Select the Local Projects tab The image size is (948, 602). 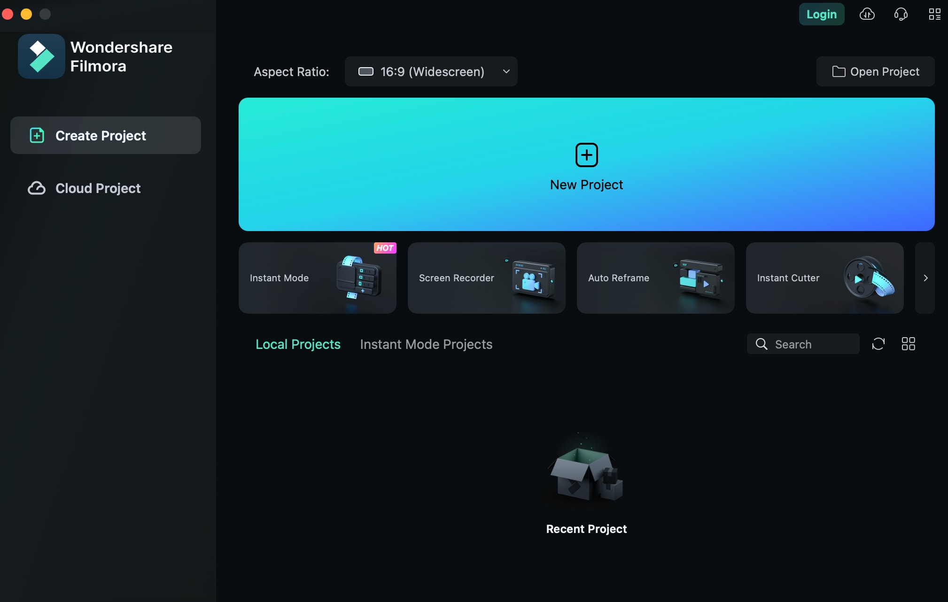(x=298, y=344)
